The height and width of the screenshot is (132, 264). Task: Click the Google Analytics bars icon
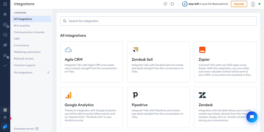pyautogui.click(x=68, y=95)
